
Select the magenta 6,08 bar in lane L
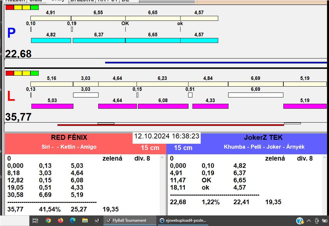[163, 106]
